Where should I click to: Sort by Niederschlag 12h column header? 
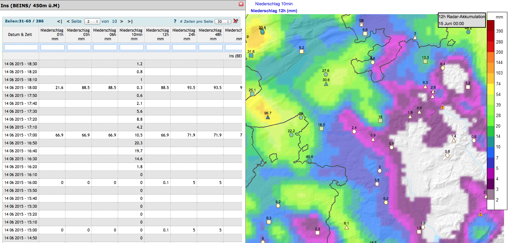click(x=157, y=34)
